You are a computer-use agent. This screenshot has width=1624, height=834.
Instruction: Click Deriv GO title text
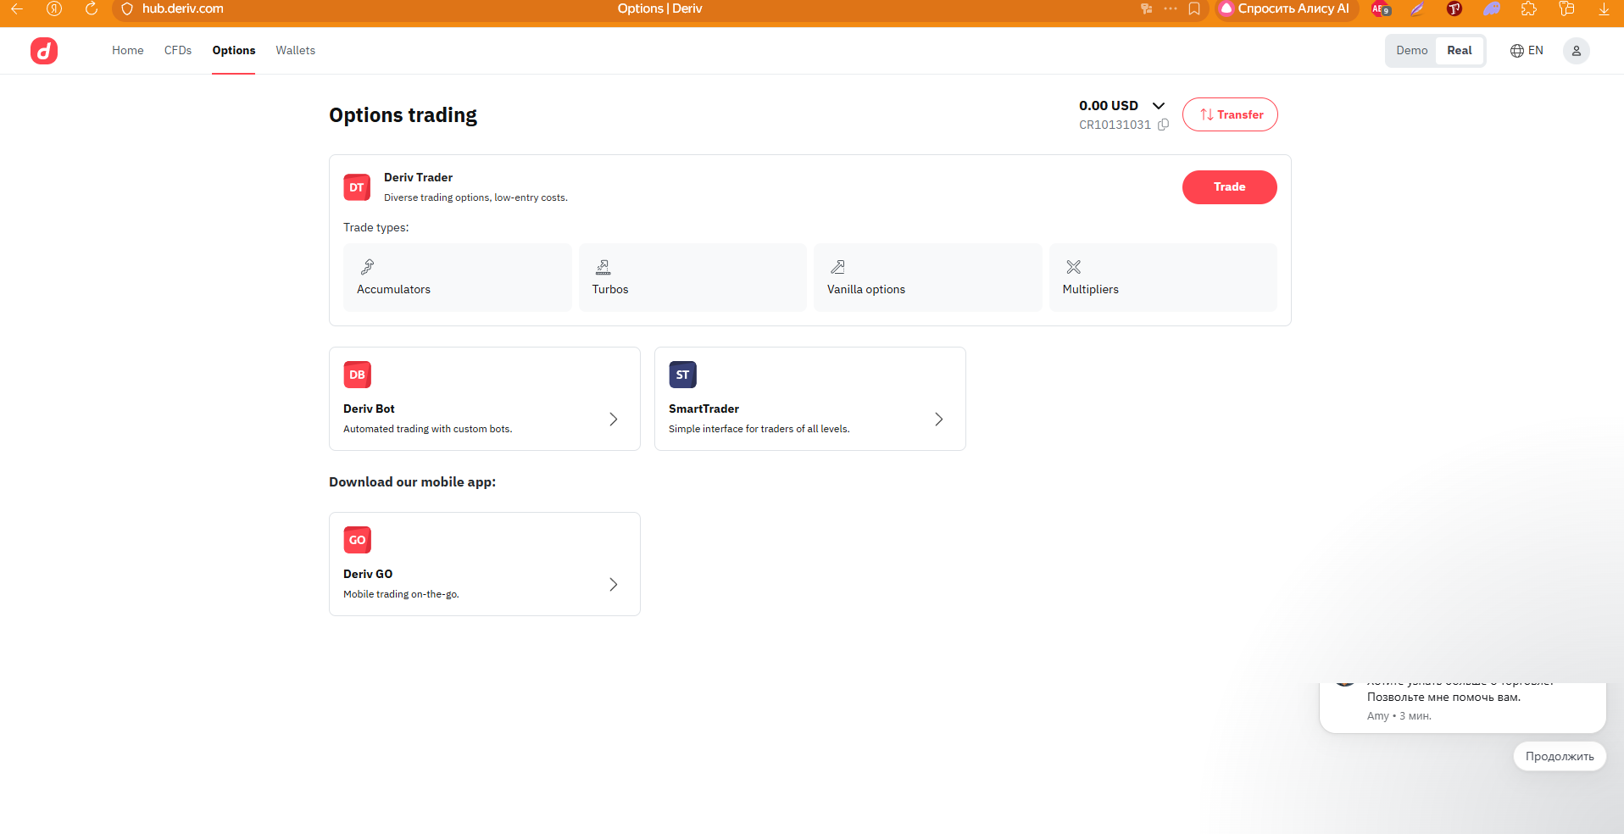point(368,574)
